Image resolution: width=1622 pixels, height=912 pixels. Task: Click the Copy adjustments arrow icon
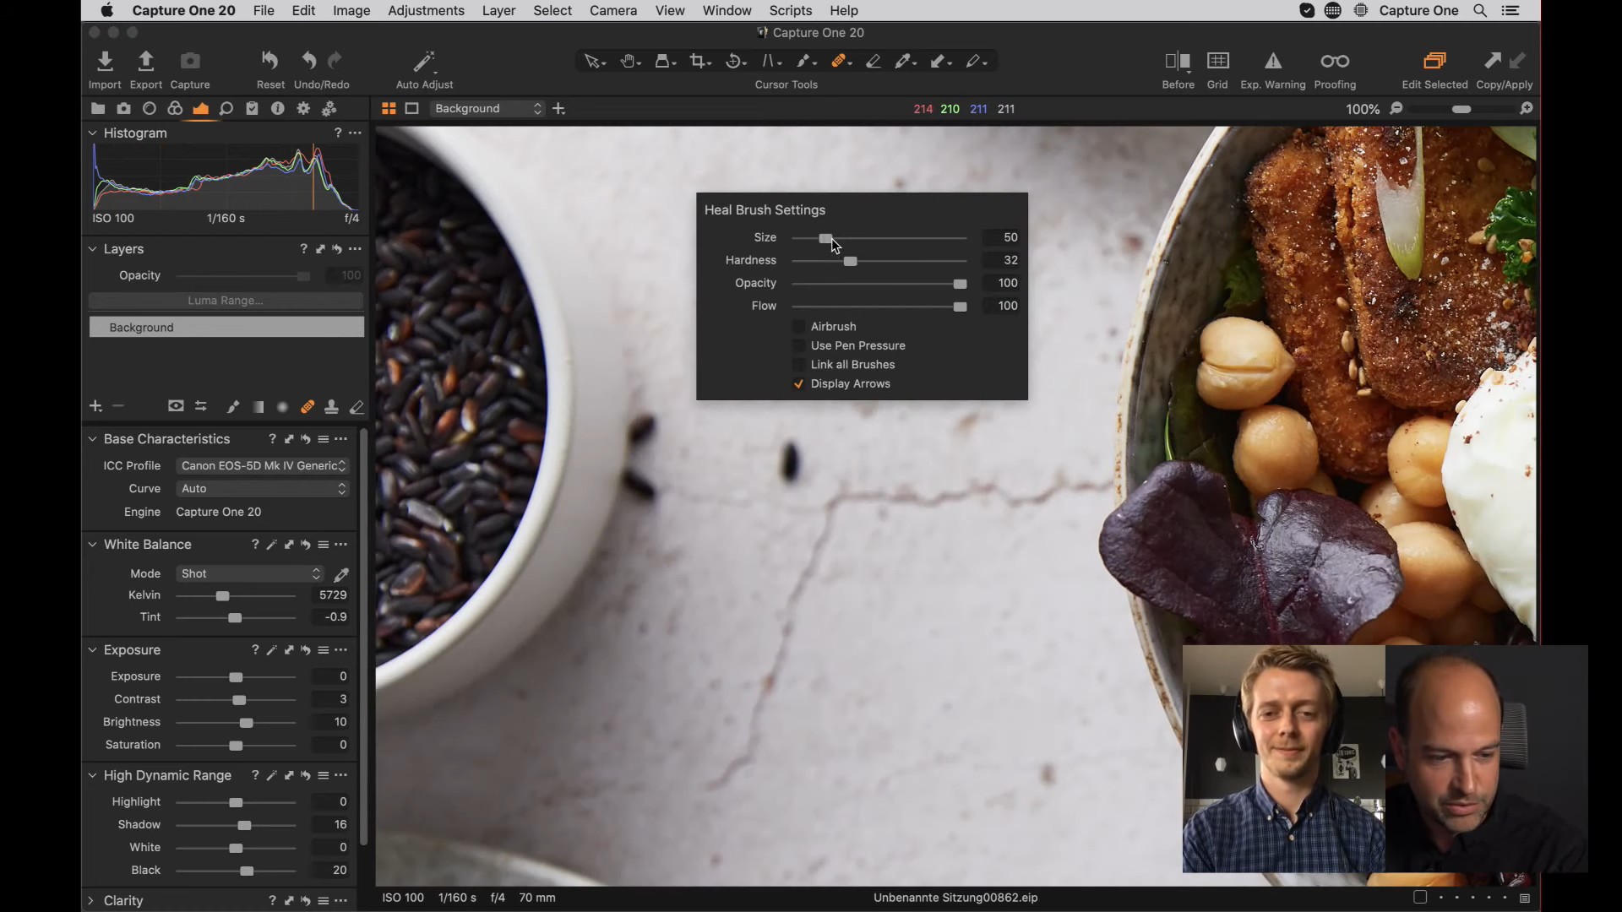coord(1492,61)
